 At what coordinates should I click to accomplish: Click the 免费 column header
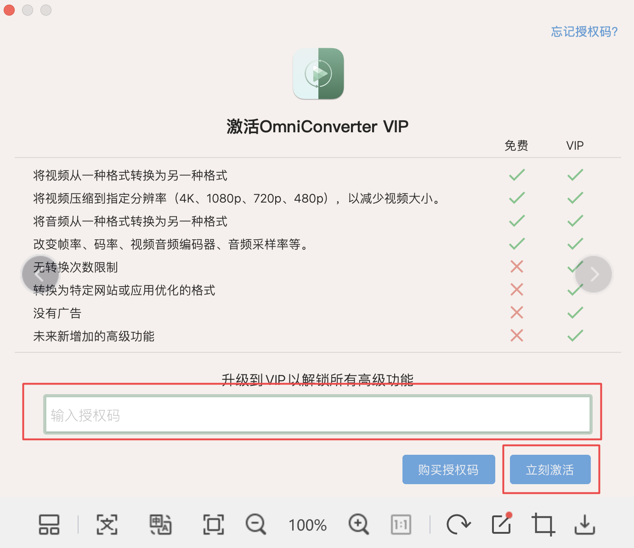coord(516,146)
